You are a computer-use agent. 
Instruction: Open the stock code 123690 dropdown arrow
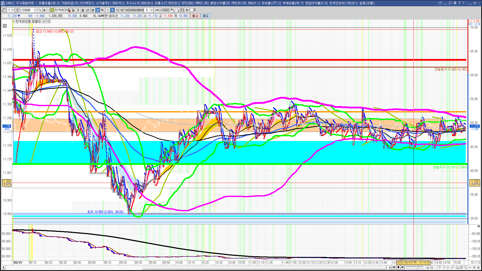click(36, 10)
